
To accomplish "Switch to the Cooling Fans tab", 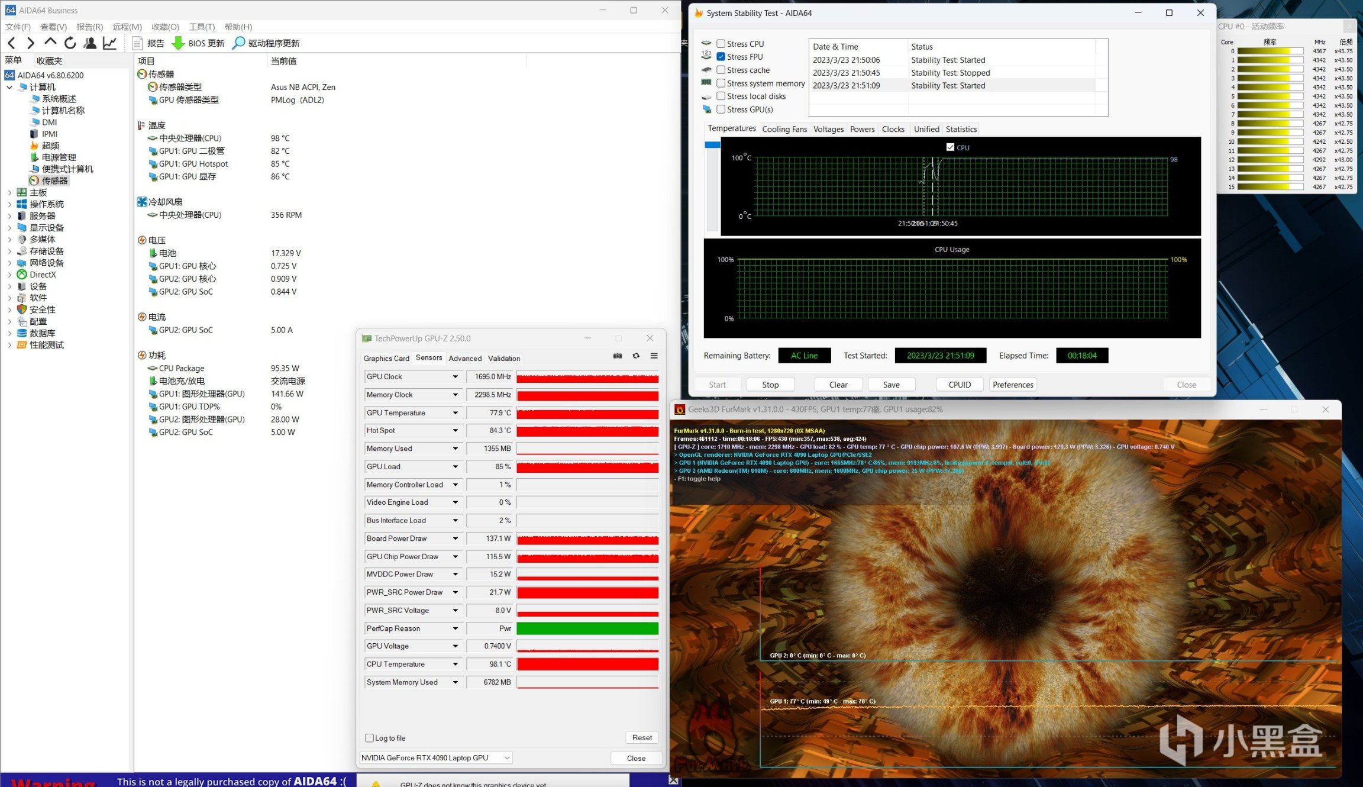I will tap(784, 129).
